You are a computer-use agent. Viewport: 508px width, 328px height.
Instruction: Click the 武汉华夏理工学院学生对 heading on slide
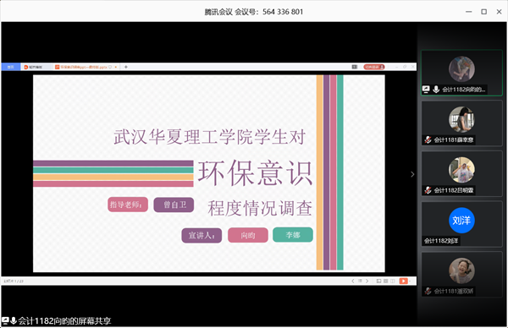tap(210, 137)
